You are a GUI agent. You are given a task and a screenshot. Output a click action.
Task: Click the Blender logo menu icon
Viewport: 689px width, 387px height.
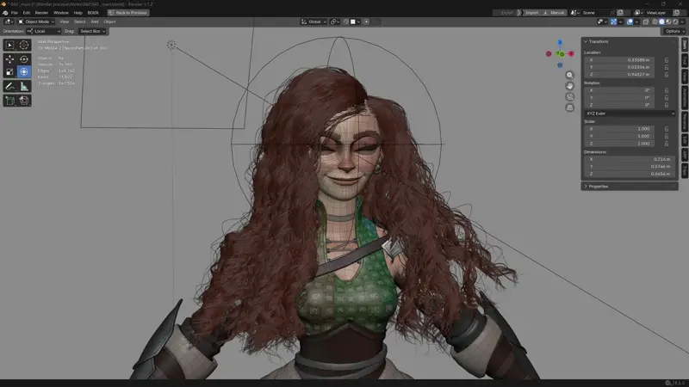pos(5,13)
